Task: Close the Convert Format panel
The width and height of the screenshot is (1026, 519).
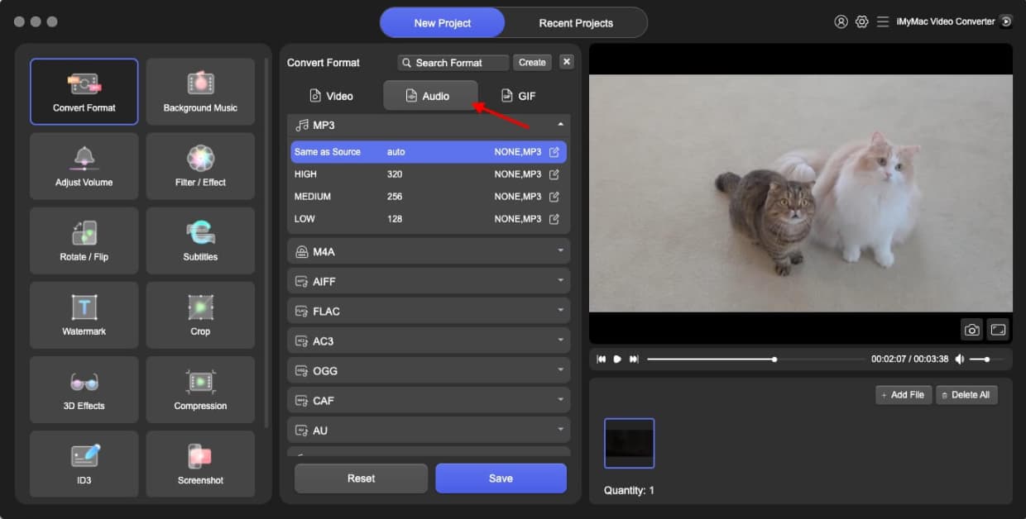Action: (567, 61)
